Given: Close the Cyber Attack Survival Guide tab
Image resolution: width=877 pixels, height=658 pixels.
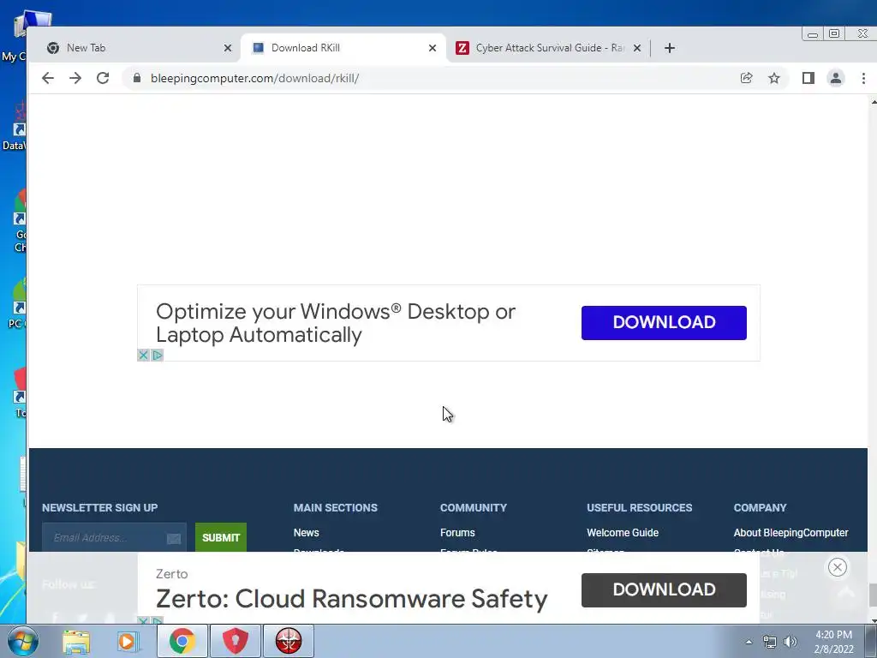Looking at the screenshot, I should point(637,48).
